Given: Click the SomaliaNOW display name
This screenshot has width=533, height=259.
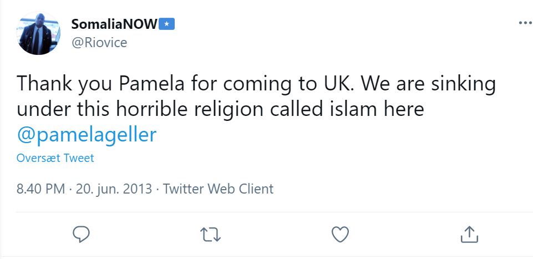Looking at the screenshot, I should click(114, 24).
